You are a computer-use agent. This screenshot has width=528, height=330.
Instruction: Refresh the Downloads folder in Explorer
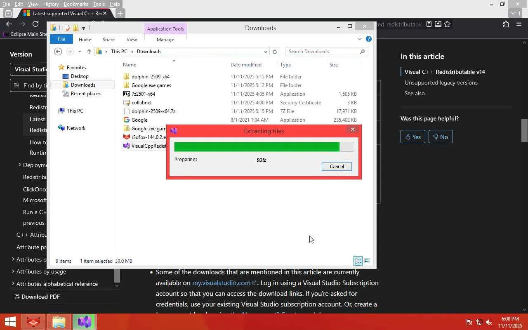pos(275,52)
